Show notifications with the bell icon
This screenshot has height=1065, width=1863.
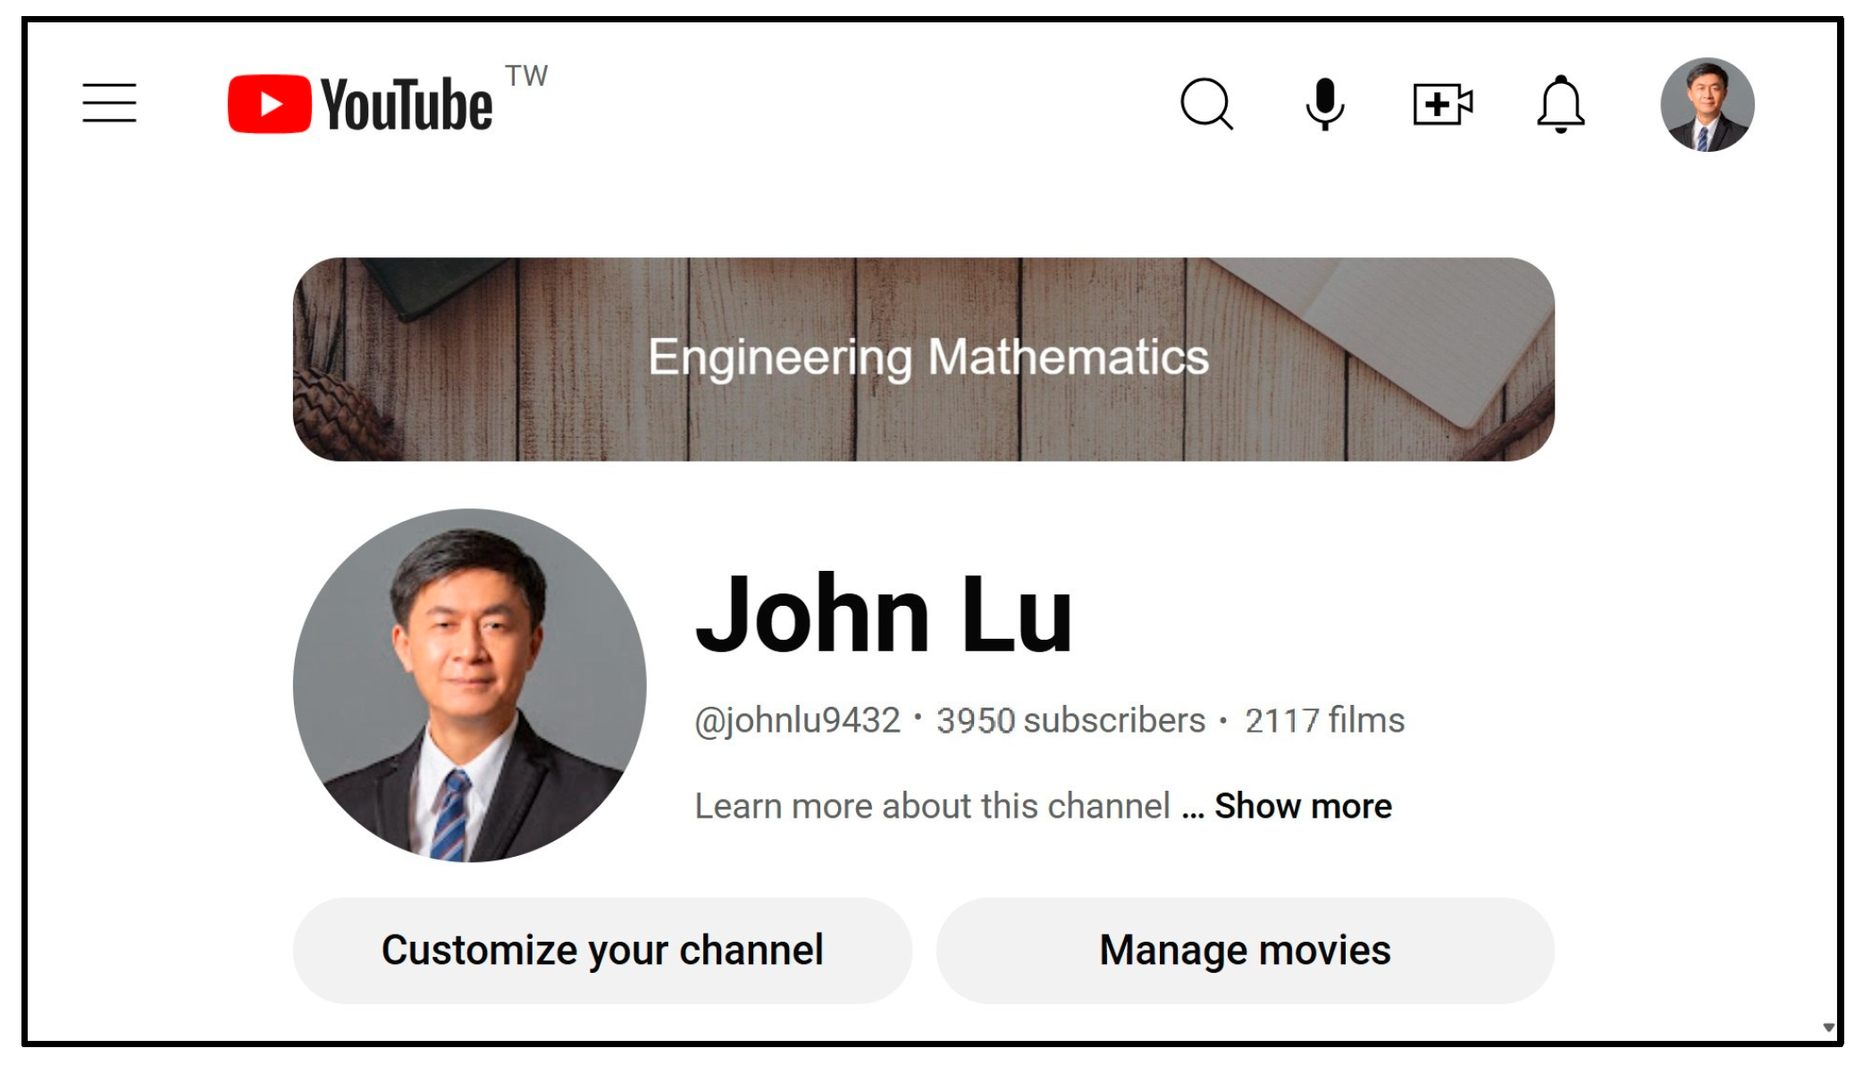click(x=1560, y=105)
